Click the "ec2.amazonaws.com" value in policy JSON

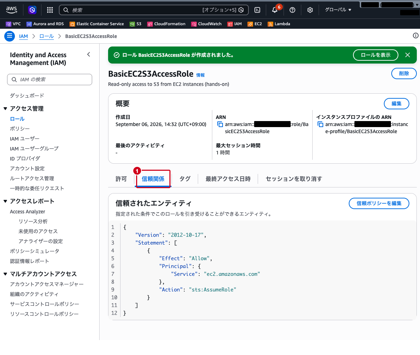(232, 274)
